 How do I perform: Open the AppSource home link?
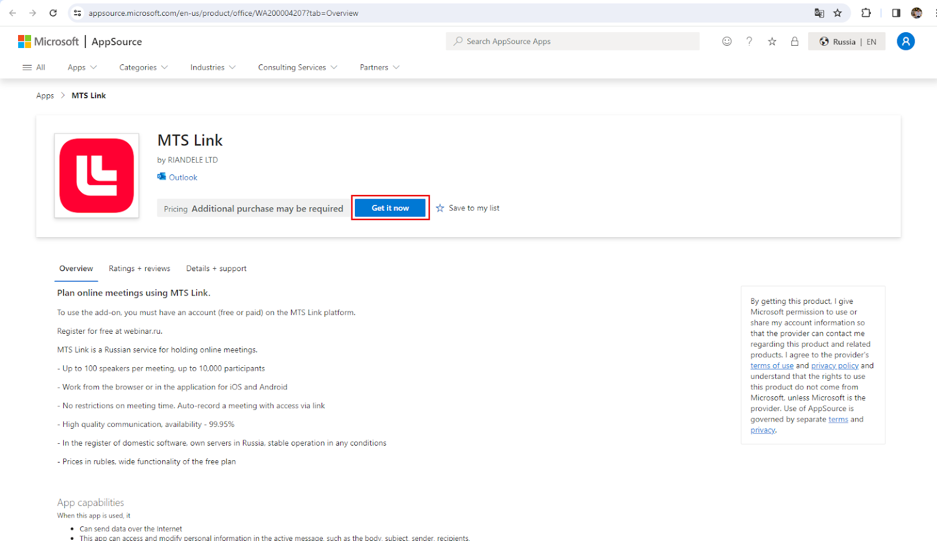117,42
